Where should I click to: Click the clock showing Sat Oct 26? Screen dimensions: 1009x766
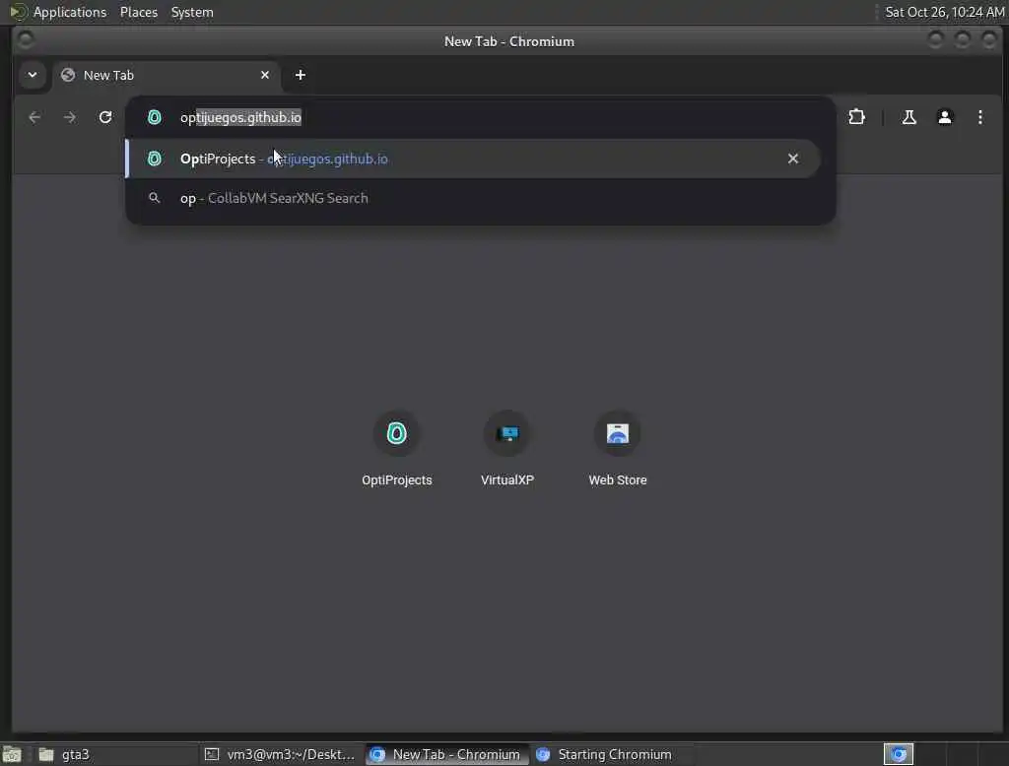pyautogui.click(x=944, y=12)
